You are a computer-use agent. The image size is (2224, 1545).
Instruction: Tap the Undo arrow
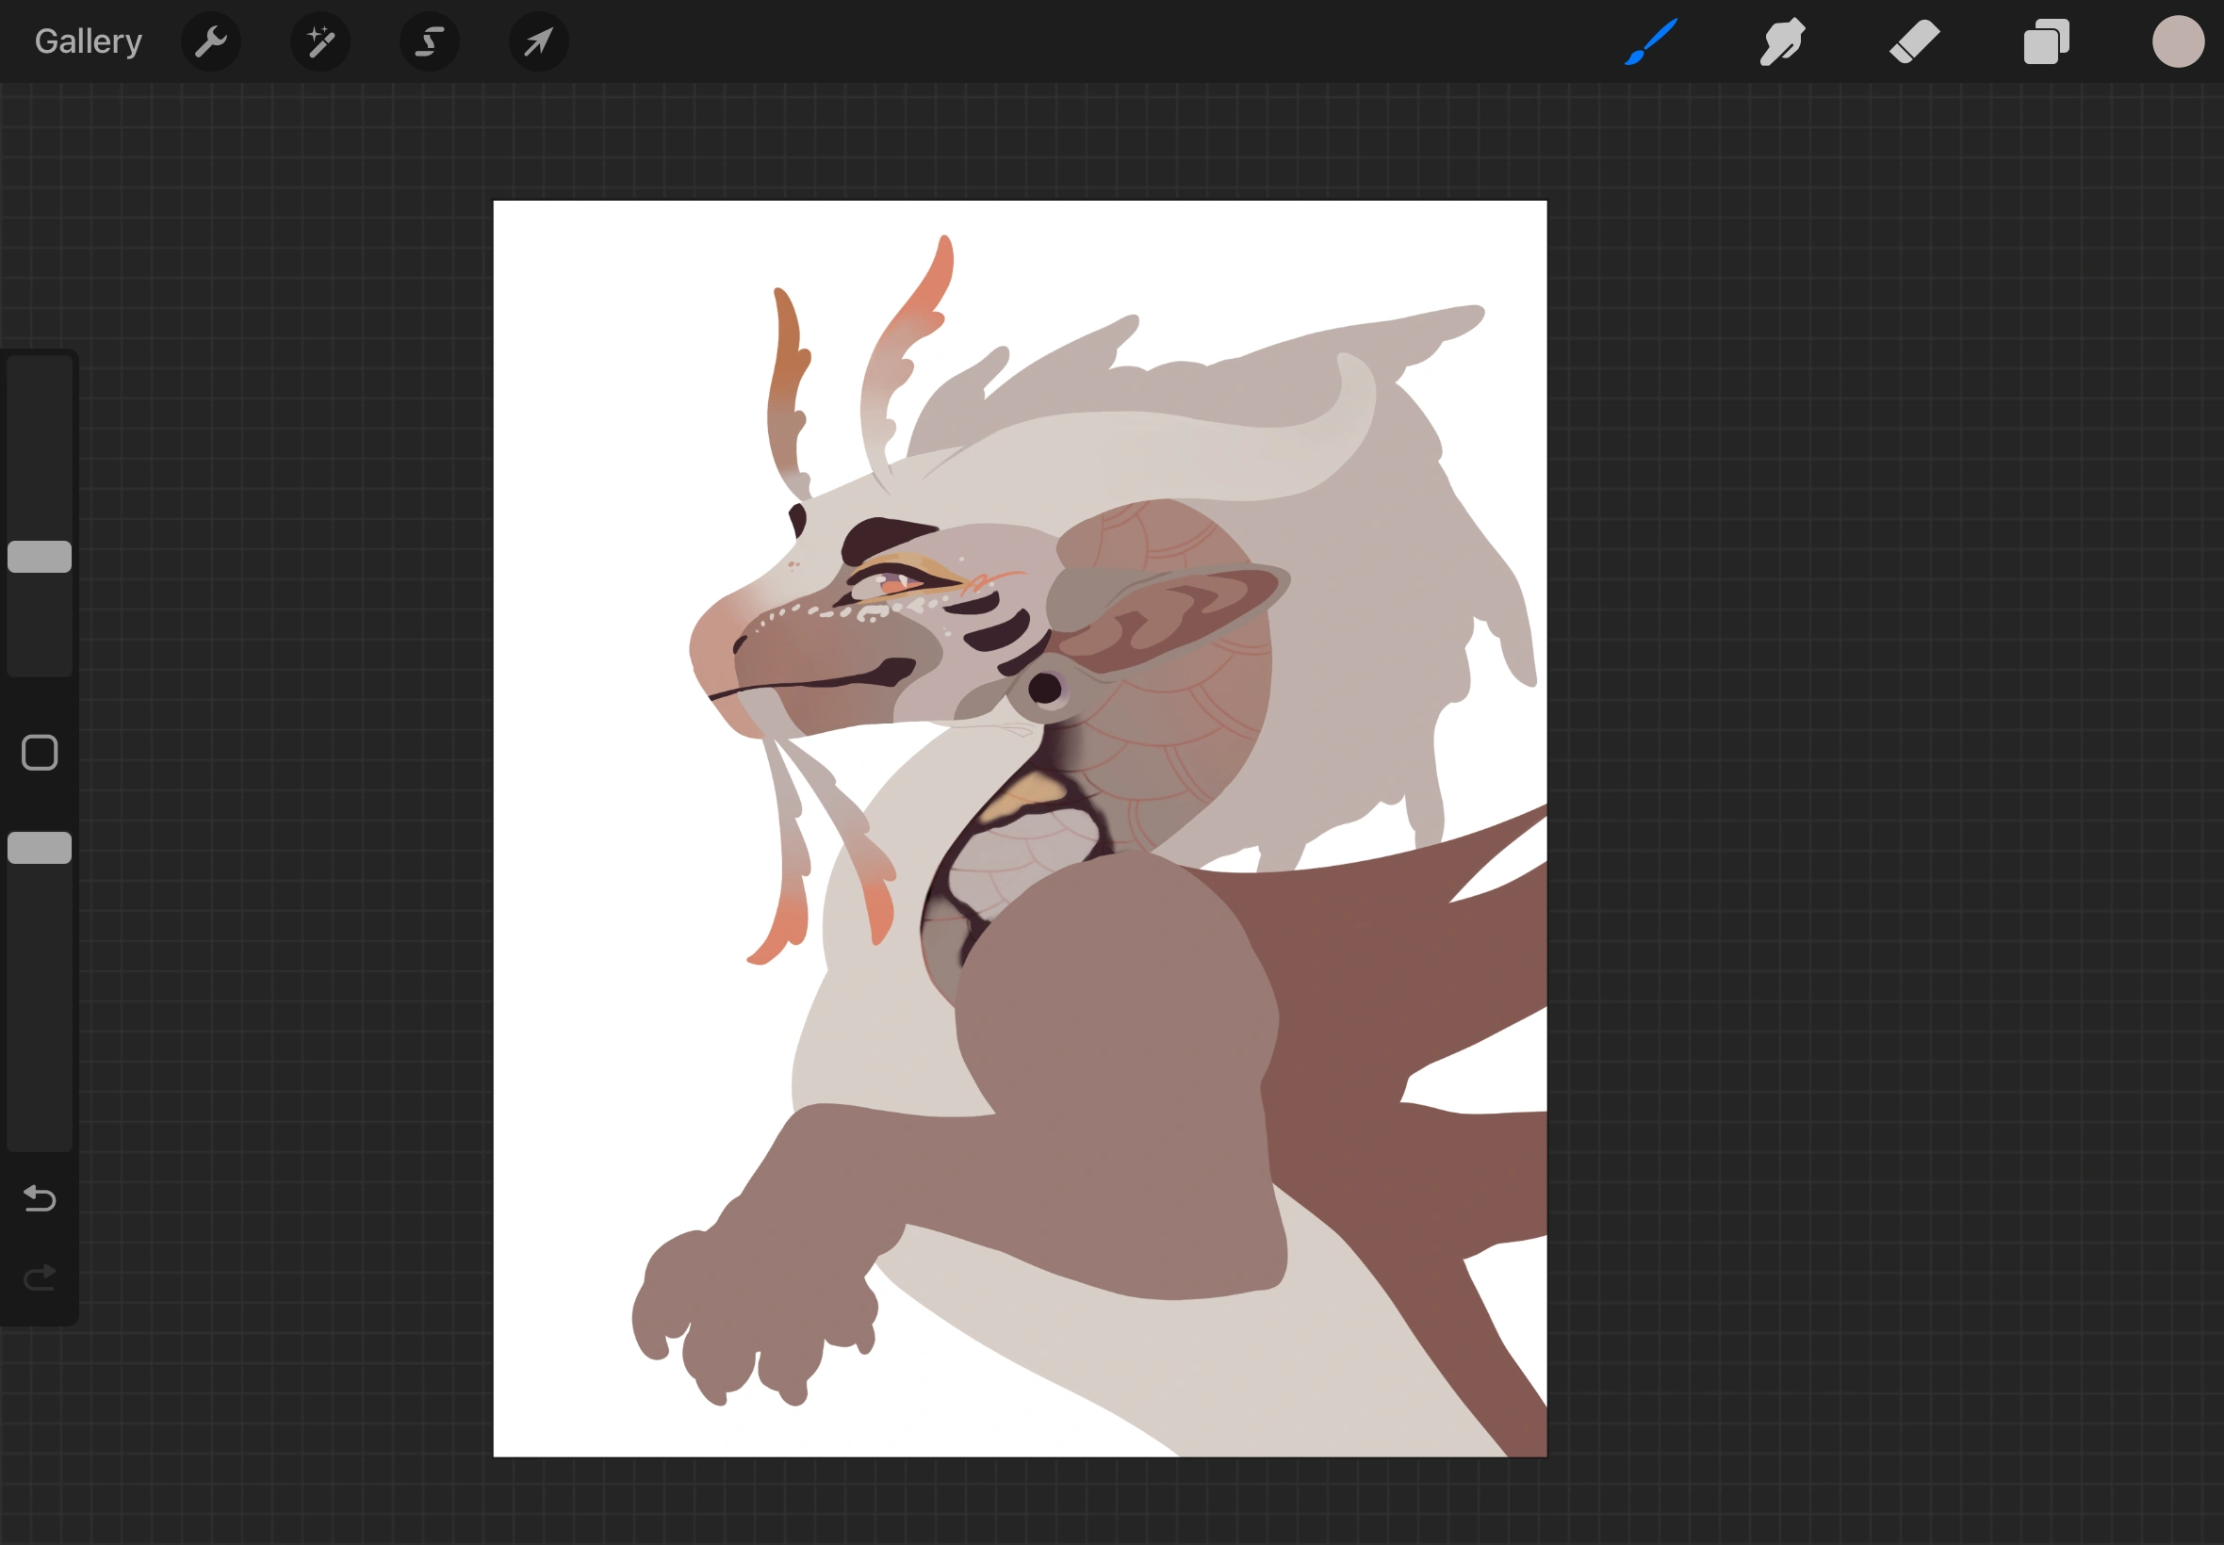click(40, 1198)
